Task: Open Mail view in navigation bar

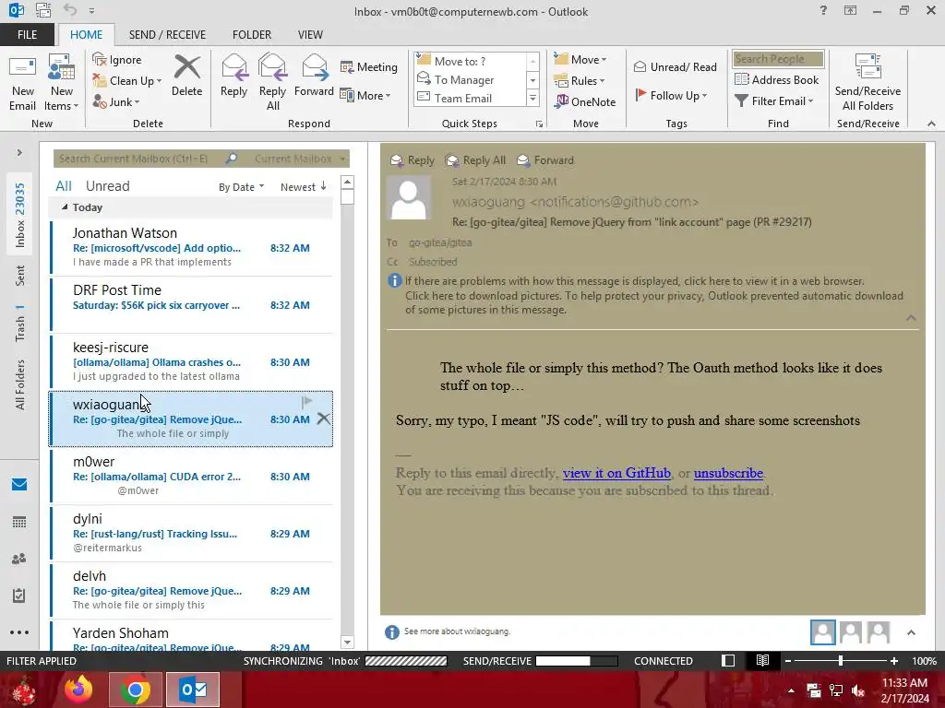Action: 19,485
